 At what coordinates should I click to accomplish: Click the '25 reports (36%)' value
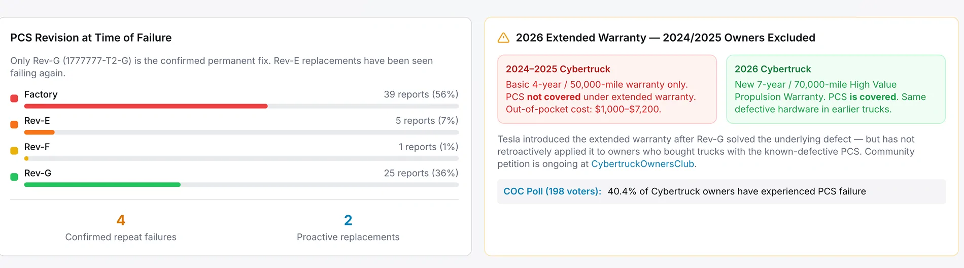pyautogui.click(x=421, y=173)
